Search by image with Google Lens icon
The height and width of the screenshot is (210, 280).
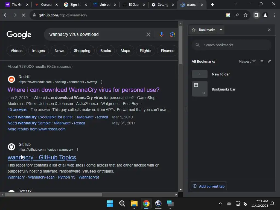(172, 34)
